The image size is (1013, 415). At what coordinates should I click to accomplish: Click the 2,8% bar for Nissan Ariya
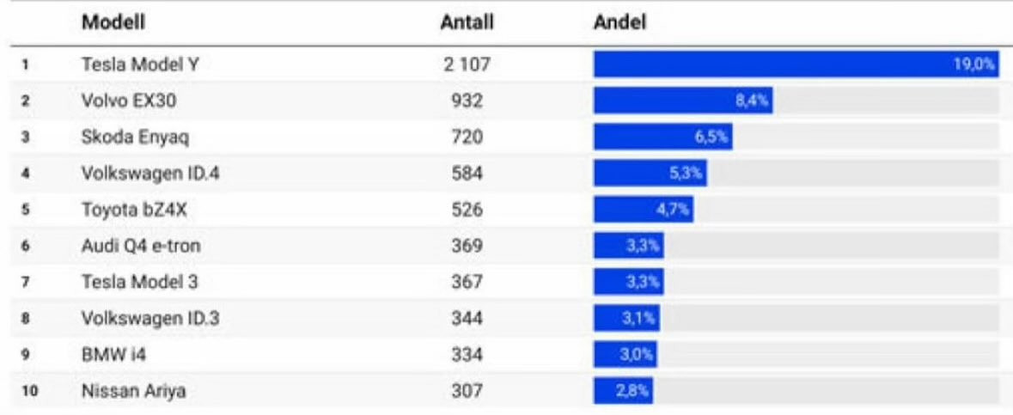pos(624,391)
